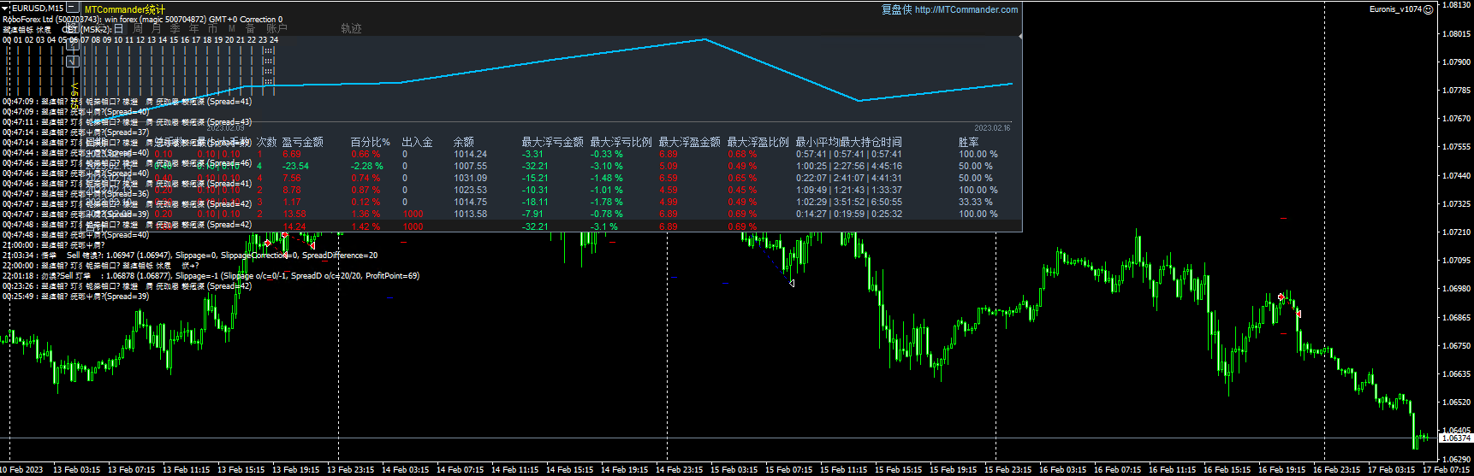Viewport: 1474px width, 476px height.
Task: Toggle hour 24 in the hour filter row
Action: [x=274, y=40]
